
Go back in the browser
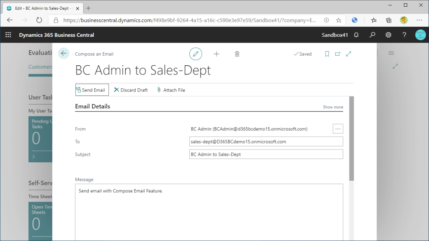point(10,20)
